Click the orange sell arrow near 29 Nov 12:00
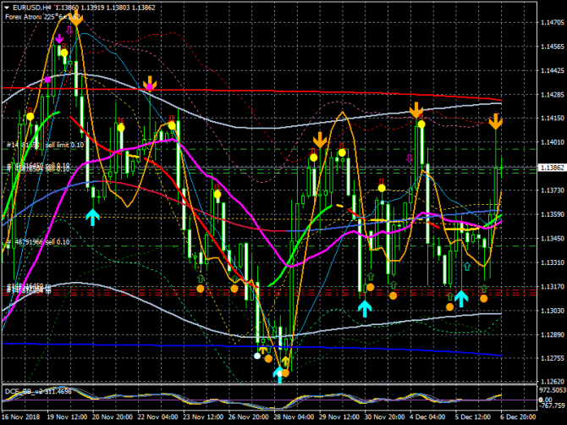567x425 pixels. click(x=320, y=140)
